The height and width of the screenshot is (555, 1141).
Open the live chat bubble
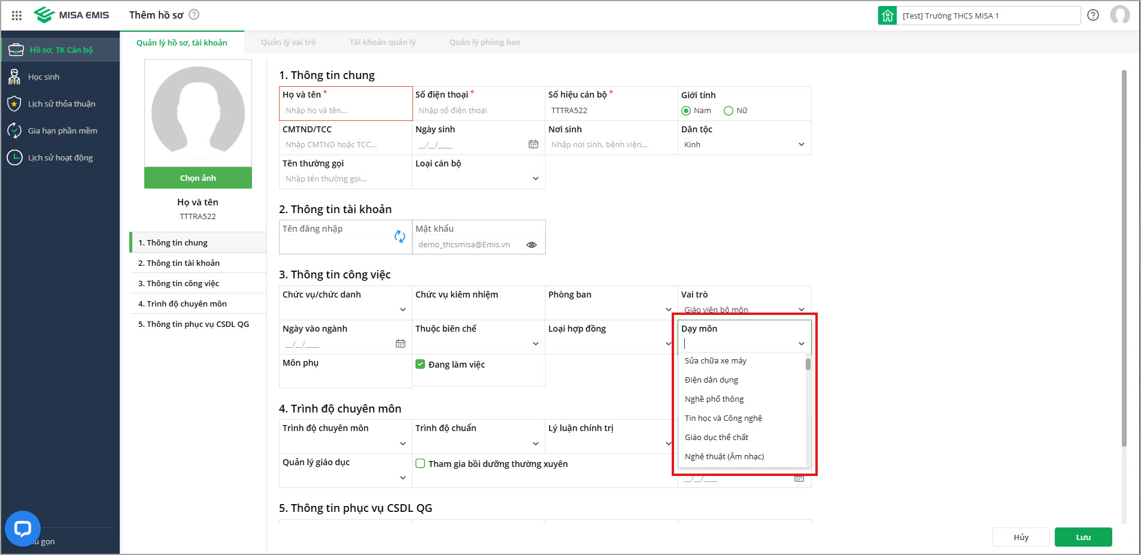click(x=23, y=528)
